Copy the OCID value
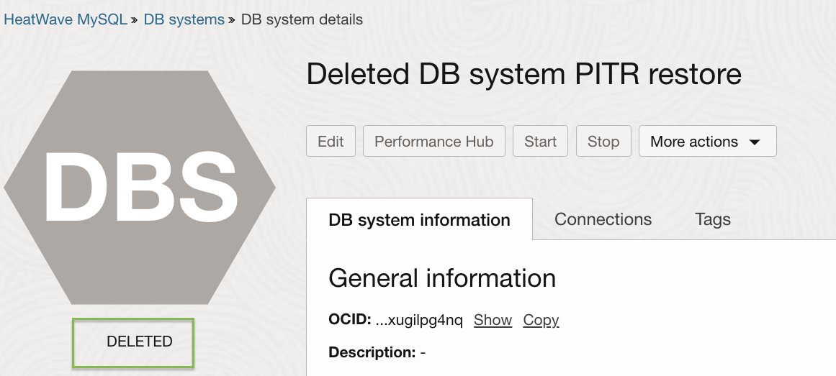The image size is (836, 376). (x=541, y=320)
